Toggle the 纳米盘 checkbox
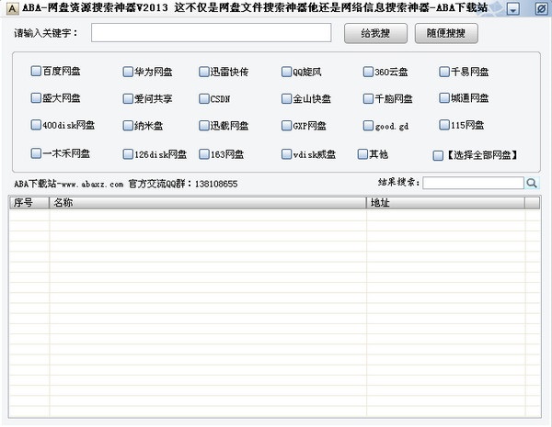This screenshot has width=552, height=427. [x=128, y=126]
